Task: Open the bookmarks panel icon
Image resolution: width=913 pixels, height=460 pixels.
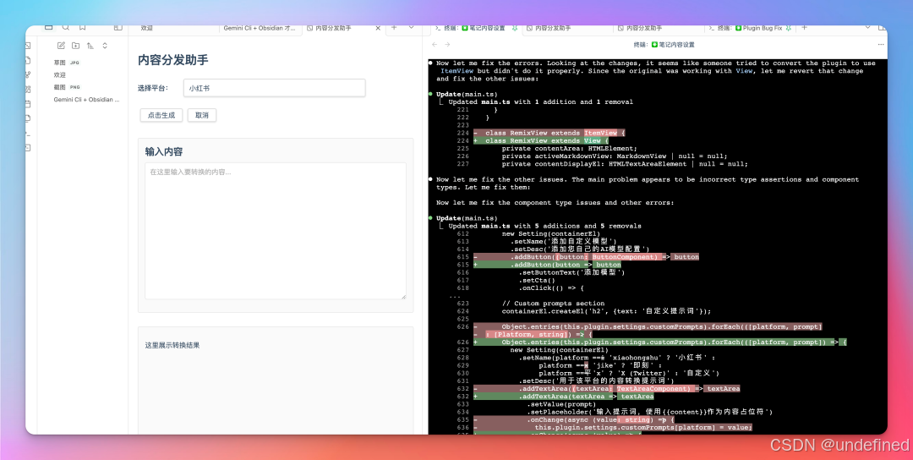Action: click(x=83, y=27)
